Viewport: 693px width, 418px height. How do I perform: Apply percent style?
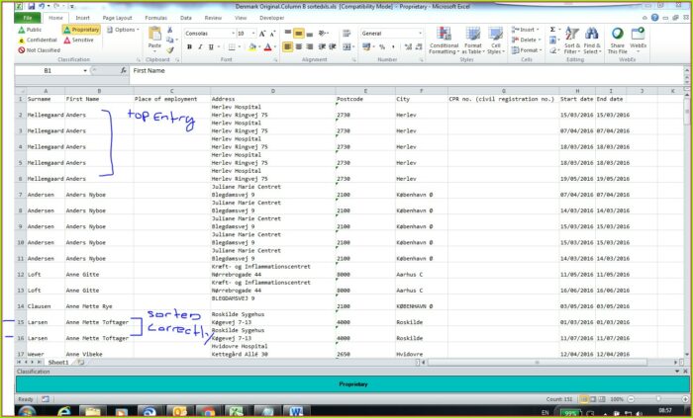pos(382,46)
